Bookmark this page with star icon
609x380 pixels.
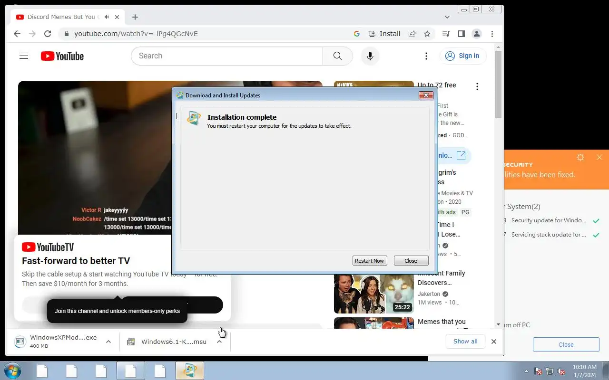coord(427,34)
